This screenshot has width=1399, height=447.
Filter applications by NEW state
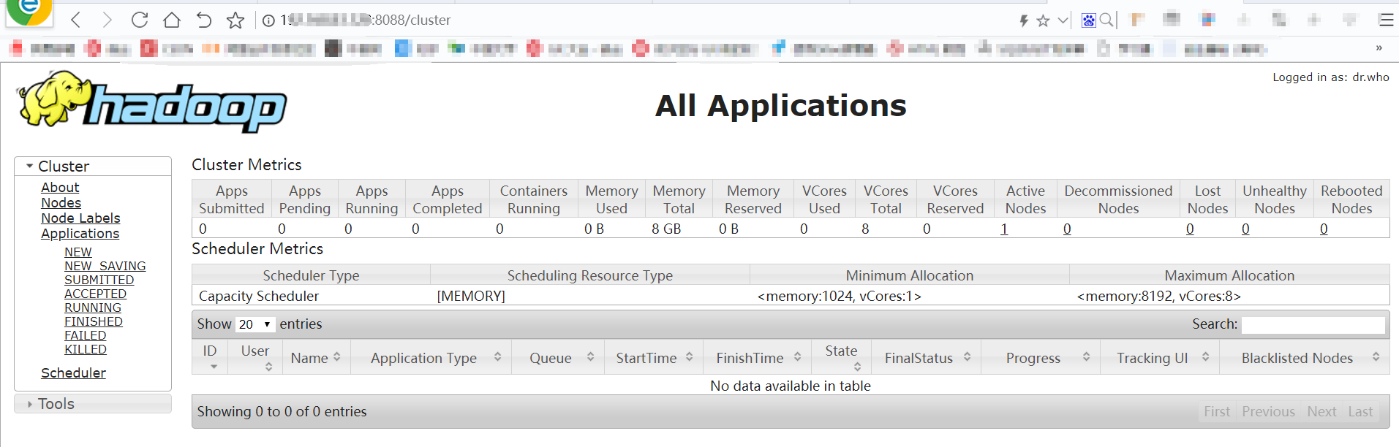coord(78,252)
